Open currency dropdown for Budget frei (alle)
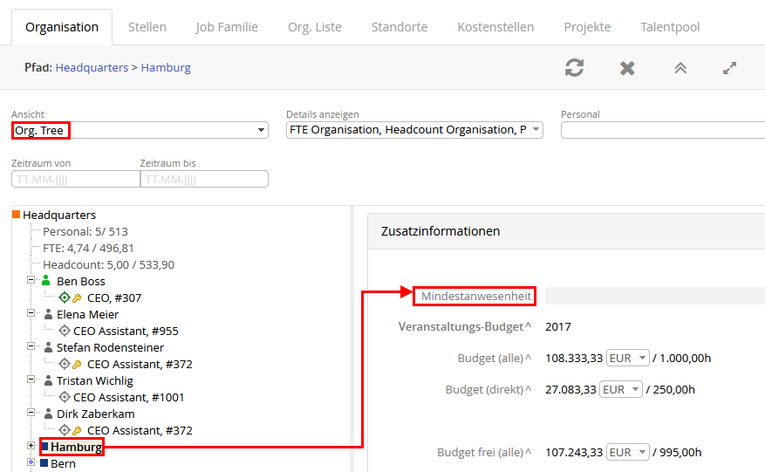The height and width of the screenshot is (472, 765). point(627,452)
